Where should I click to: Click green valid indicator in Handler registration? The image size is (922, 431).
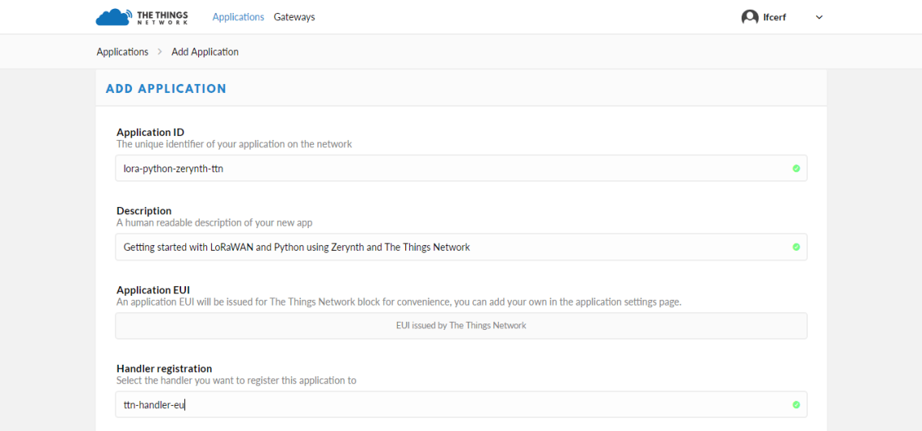[796, 404]
